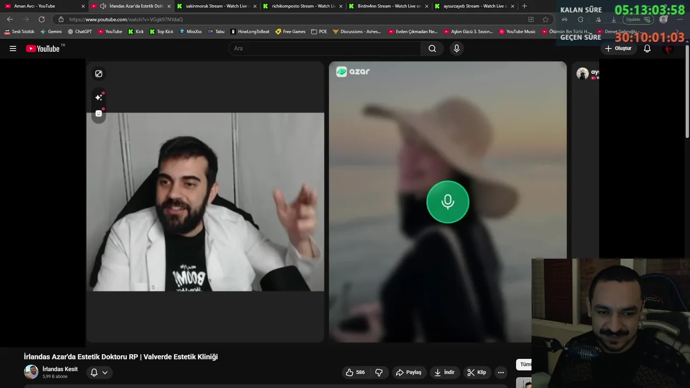Screen dimensions: 690x388
Task: Open YouTube notifications bell in header
Action: tap(647, 48)
